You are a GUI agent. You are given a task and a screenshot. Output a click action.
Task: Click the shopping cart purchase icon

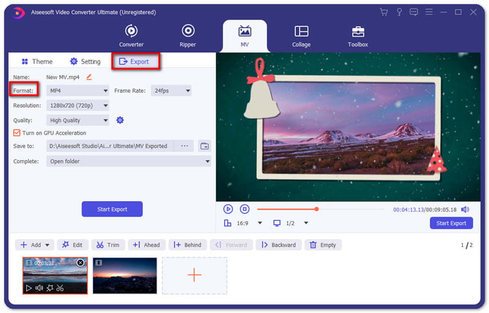pyautogui.click(x=384, y=12)
